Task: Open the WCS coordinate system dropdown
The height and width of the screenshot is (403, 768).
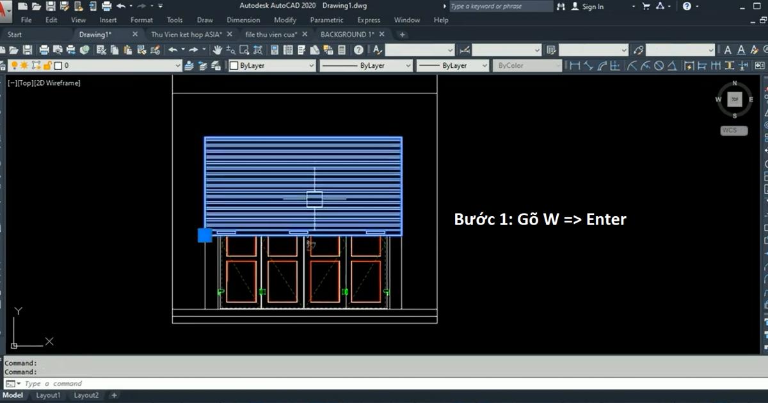Action: [x=733, y=130]
